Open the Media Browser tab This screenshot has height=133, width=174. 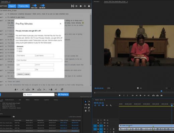[10, 100]
